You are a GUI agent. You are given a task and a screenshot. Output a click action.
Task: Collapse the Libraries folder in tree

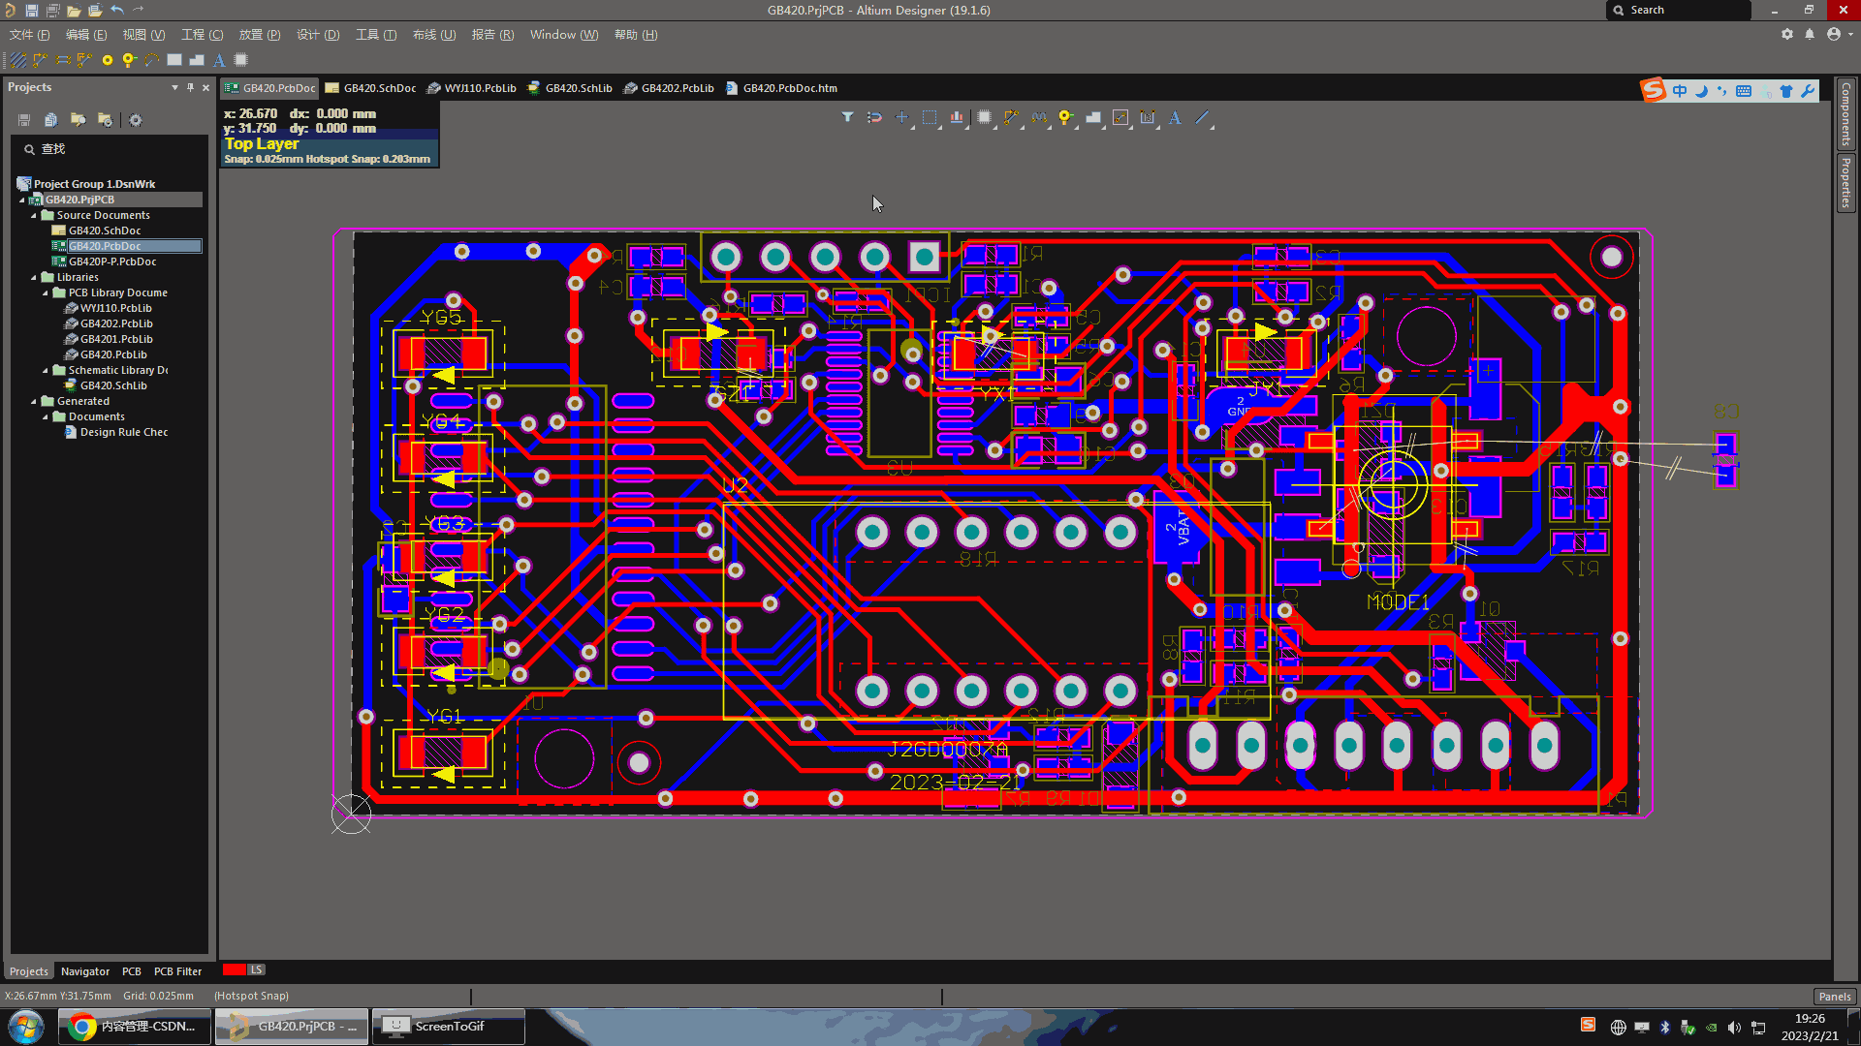pyautogui.click(x=34, y=277)
